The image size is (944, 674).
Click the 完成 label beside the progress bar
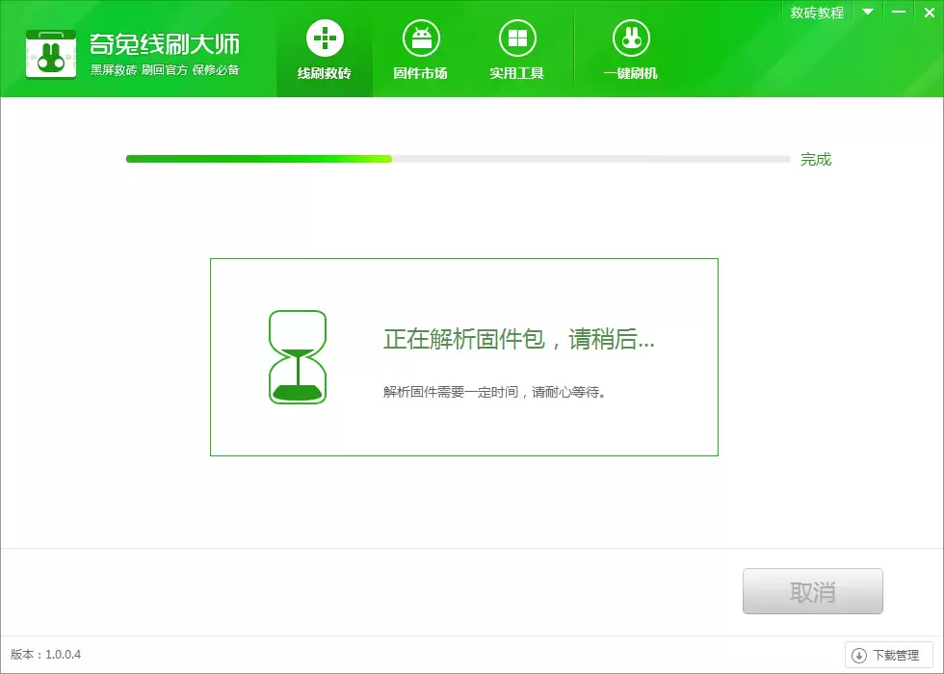(x=816, y=159)
